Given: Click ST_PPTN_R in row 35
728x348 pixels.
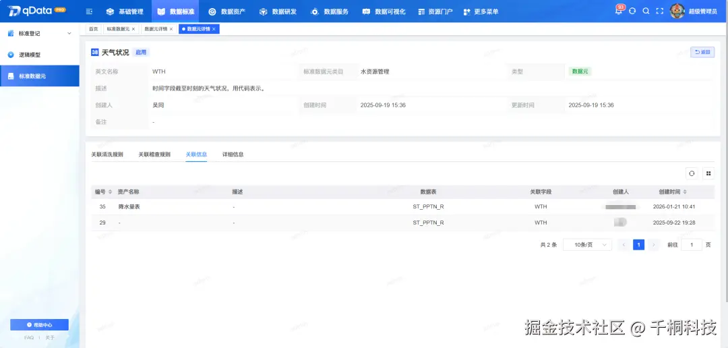Looking at the screenshot, I should (x=428, y=207).
